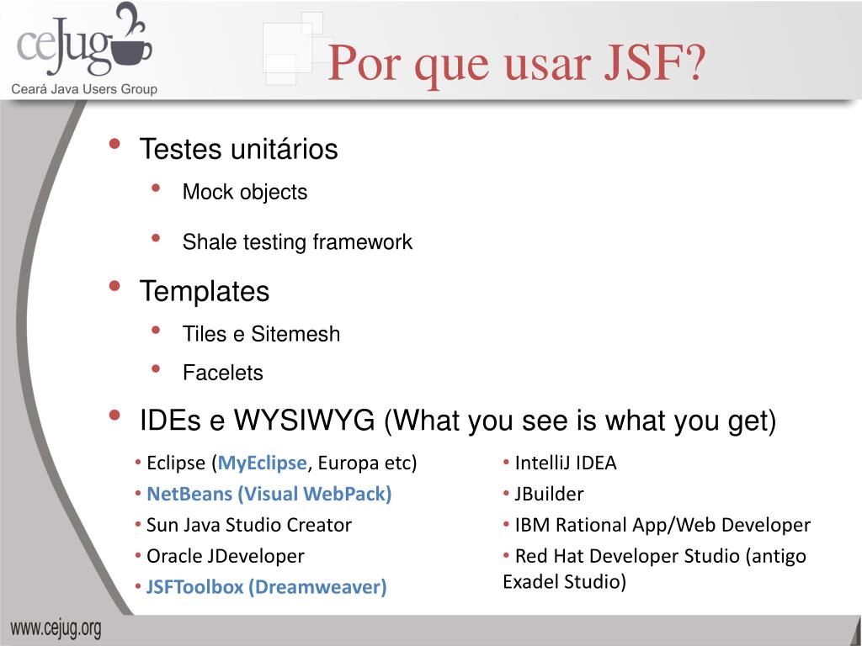
Task: Select the "Mock objects" sub-bullet
Action: point(245,192)
